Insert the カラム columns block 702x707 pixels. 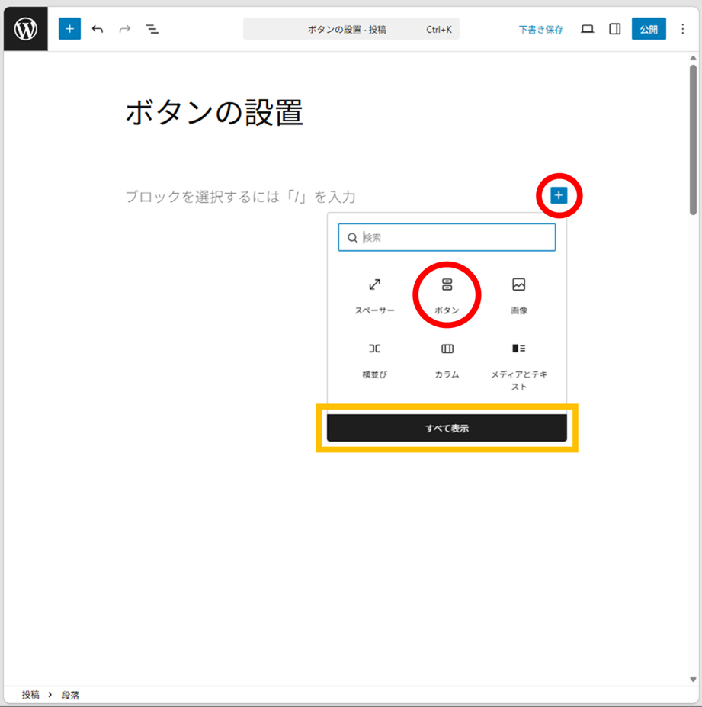tap(447, 358)
